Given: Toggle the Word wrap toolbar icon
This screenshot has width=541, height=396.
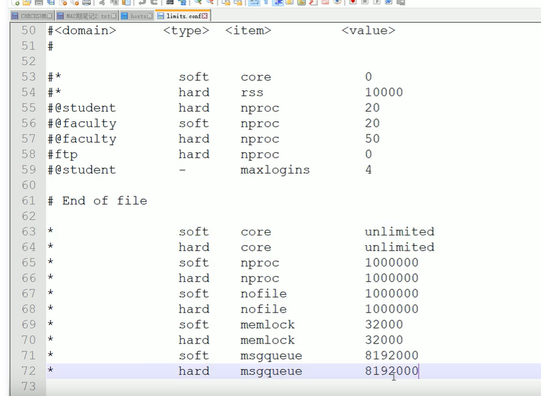Looking at the screenshot, I should point(254,2).
